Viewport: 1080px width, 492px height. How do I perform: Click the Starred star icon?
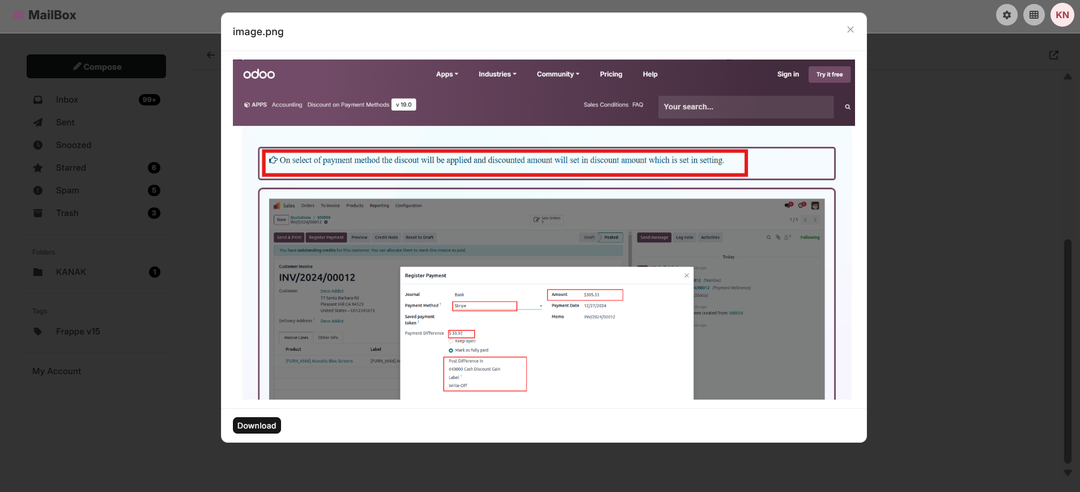pos(38,168)
